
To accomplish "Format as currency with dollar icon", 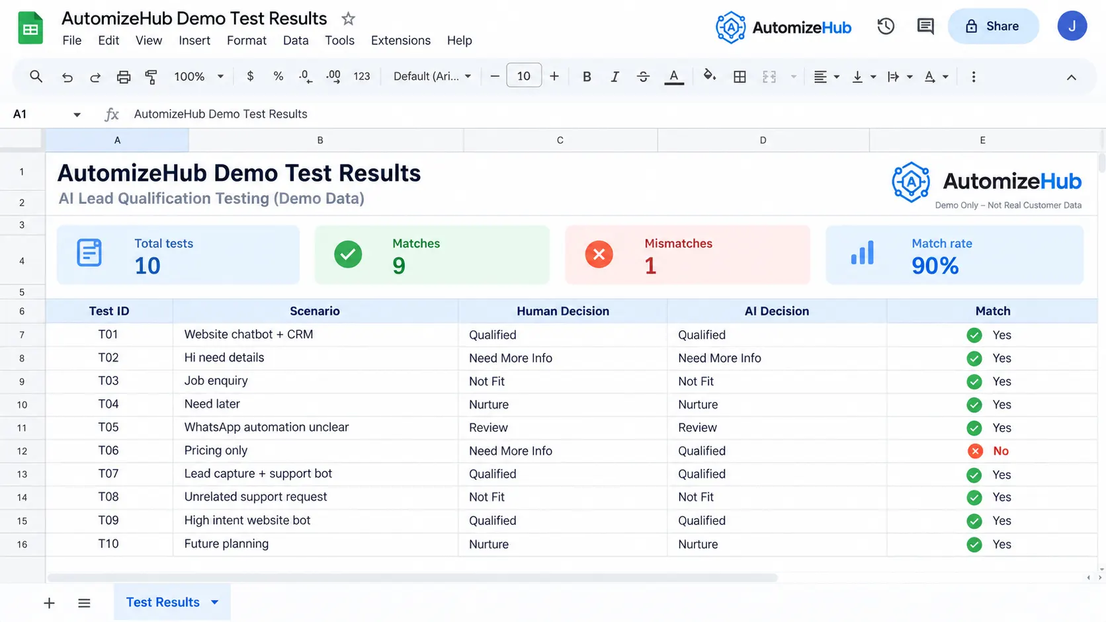I will 250,76.
